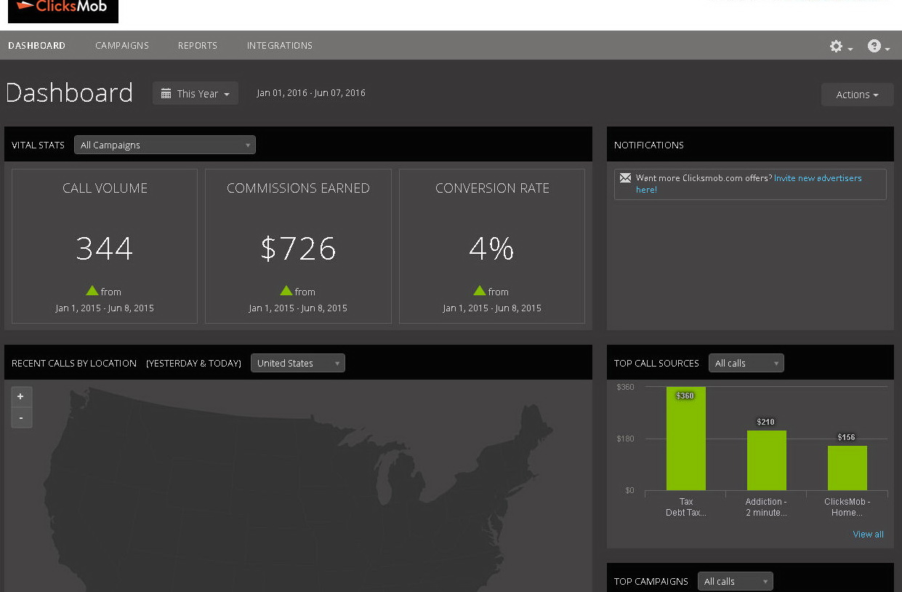Zoom in on the map
The height and width of the screenshot is (592, 902).
pyautogui.click(x=21, y=396)
